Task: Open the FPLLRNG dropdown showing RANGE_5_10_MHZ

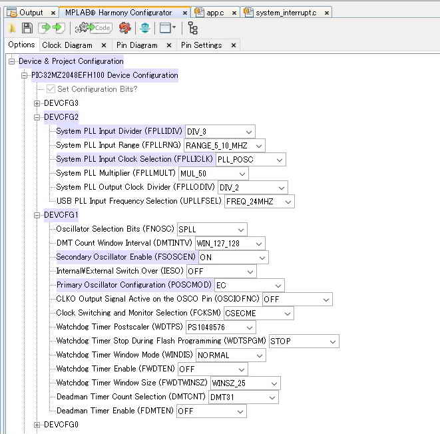Action: (x=224, y=146)
